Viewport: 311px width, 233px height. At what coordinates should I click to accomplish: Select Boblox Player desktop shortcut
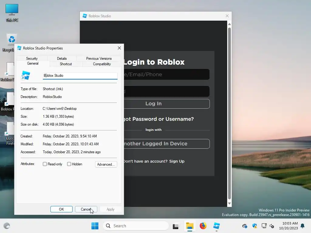pyautogui.click(x=8, y=101)
